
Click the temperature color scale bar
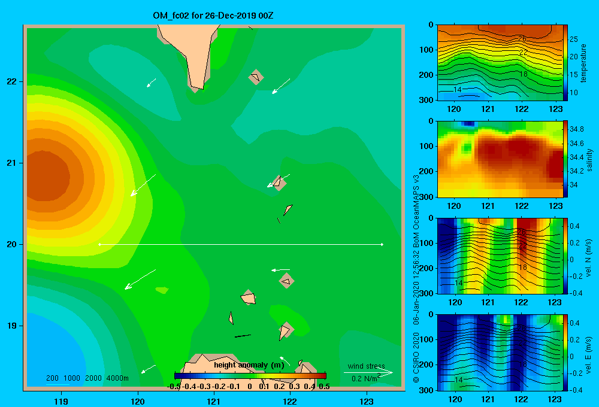(565, 63)
